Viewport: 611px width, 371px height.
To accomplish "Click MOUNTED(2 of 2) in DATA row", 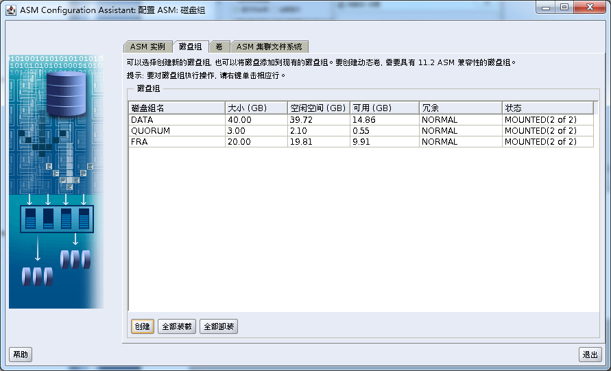I will (x=547, y=119).
